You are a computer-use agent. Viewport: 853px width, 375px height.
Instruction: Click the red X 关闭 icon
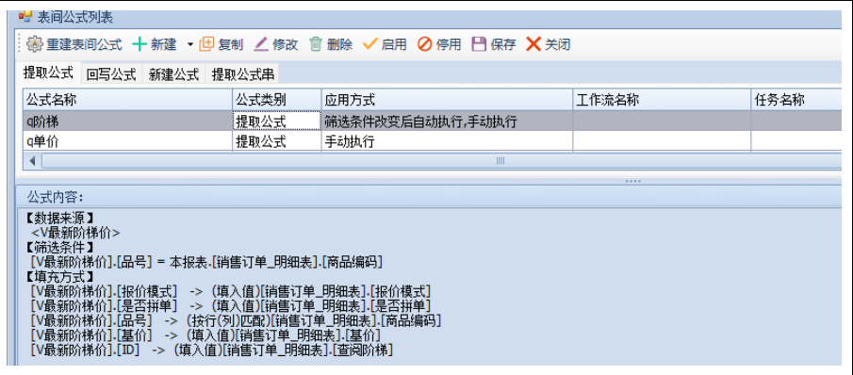point(533,44)
